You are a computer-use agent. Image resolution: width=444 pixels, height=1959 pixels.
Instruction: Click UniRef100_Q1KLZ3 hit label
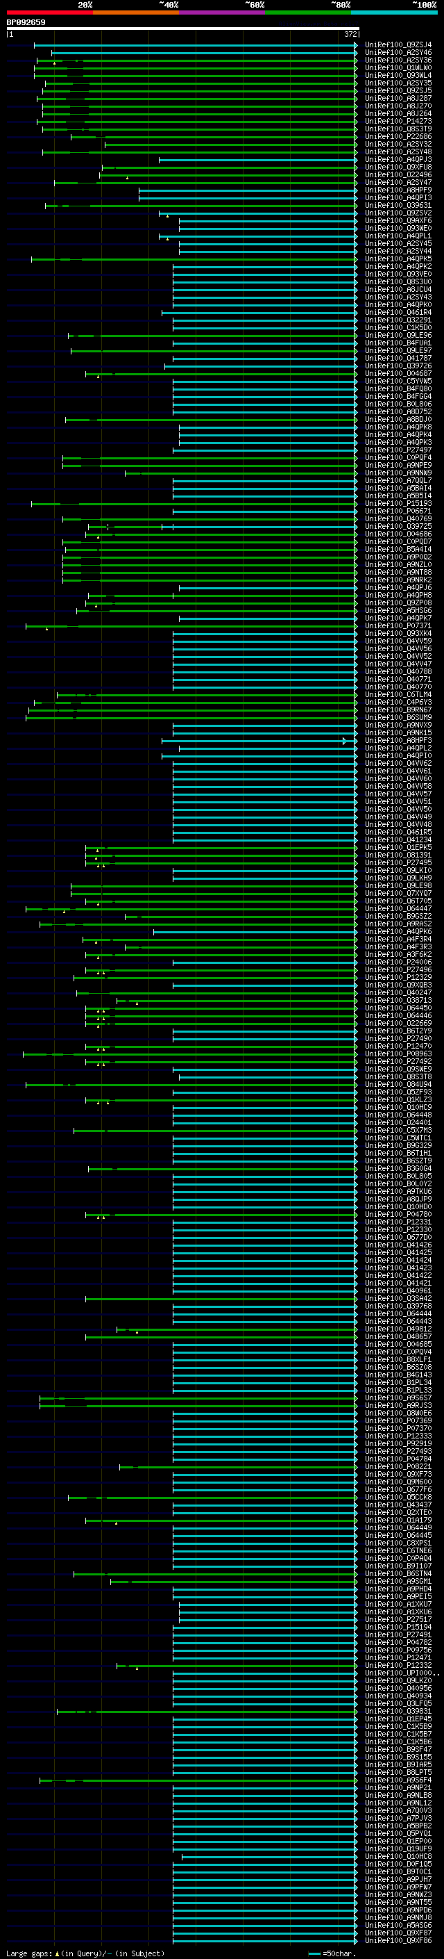(398, 1099)
